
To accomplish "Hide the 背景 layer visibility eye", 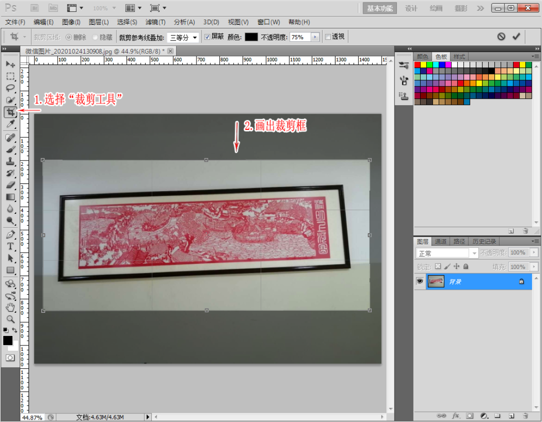I will click(x=420, y=281).
